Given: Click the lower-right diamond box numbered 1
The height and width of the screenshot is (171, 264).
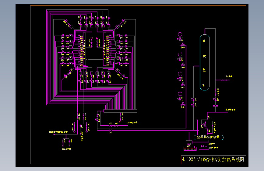Looking at the screenshot, I should coord(117,70).
